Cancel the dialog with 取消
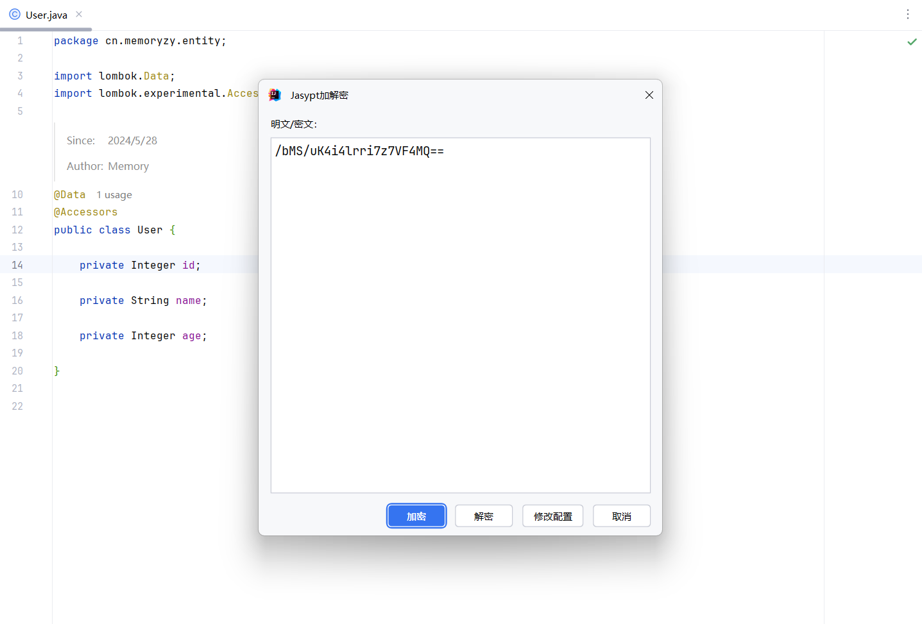 621,516
